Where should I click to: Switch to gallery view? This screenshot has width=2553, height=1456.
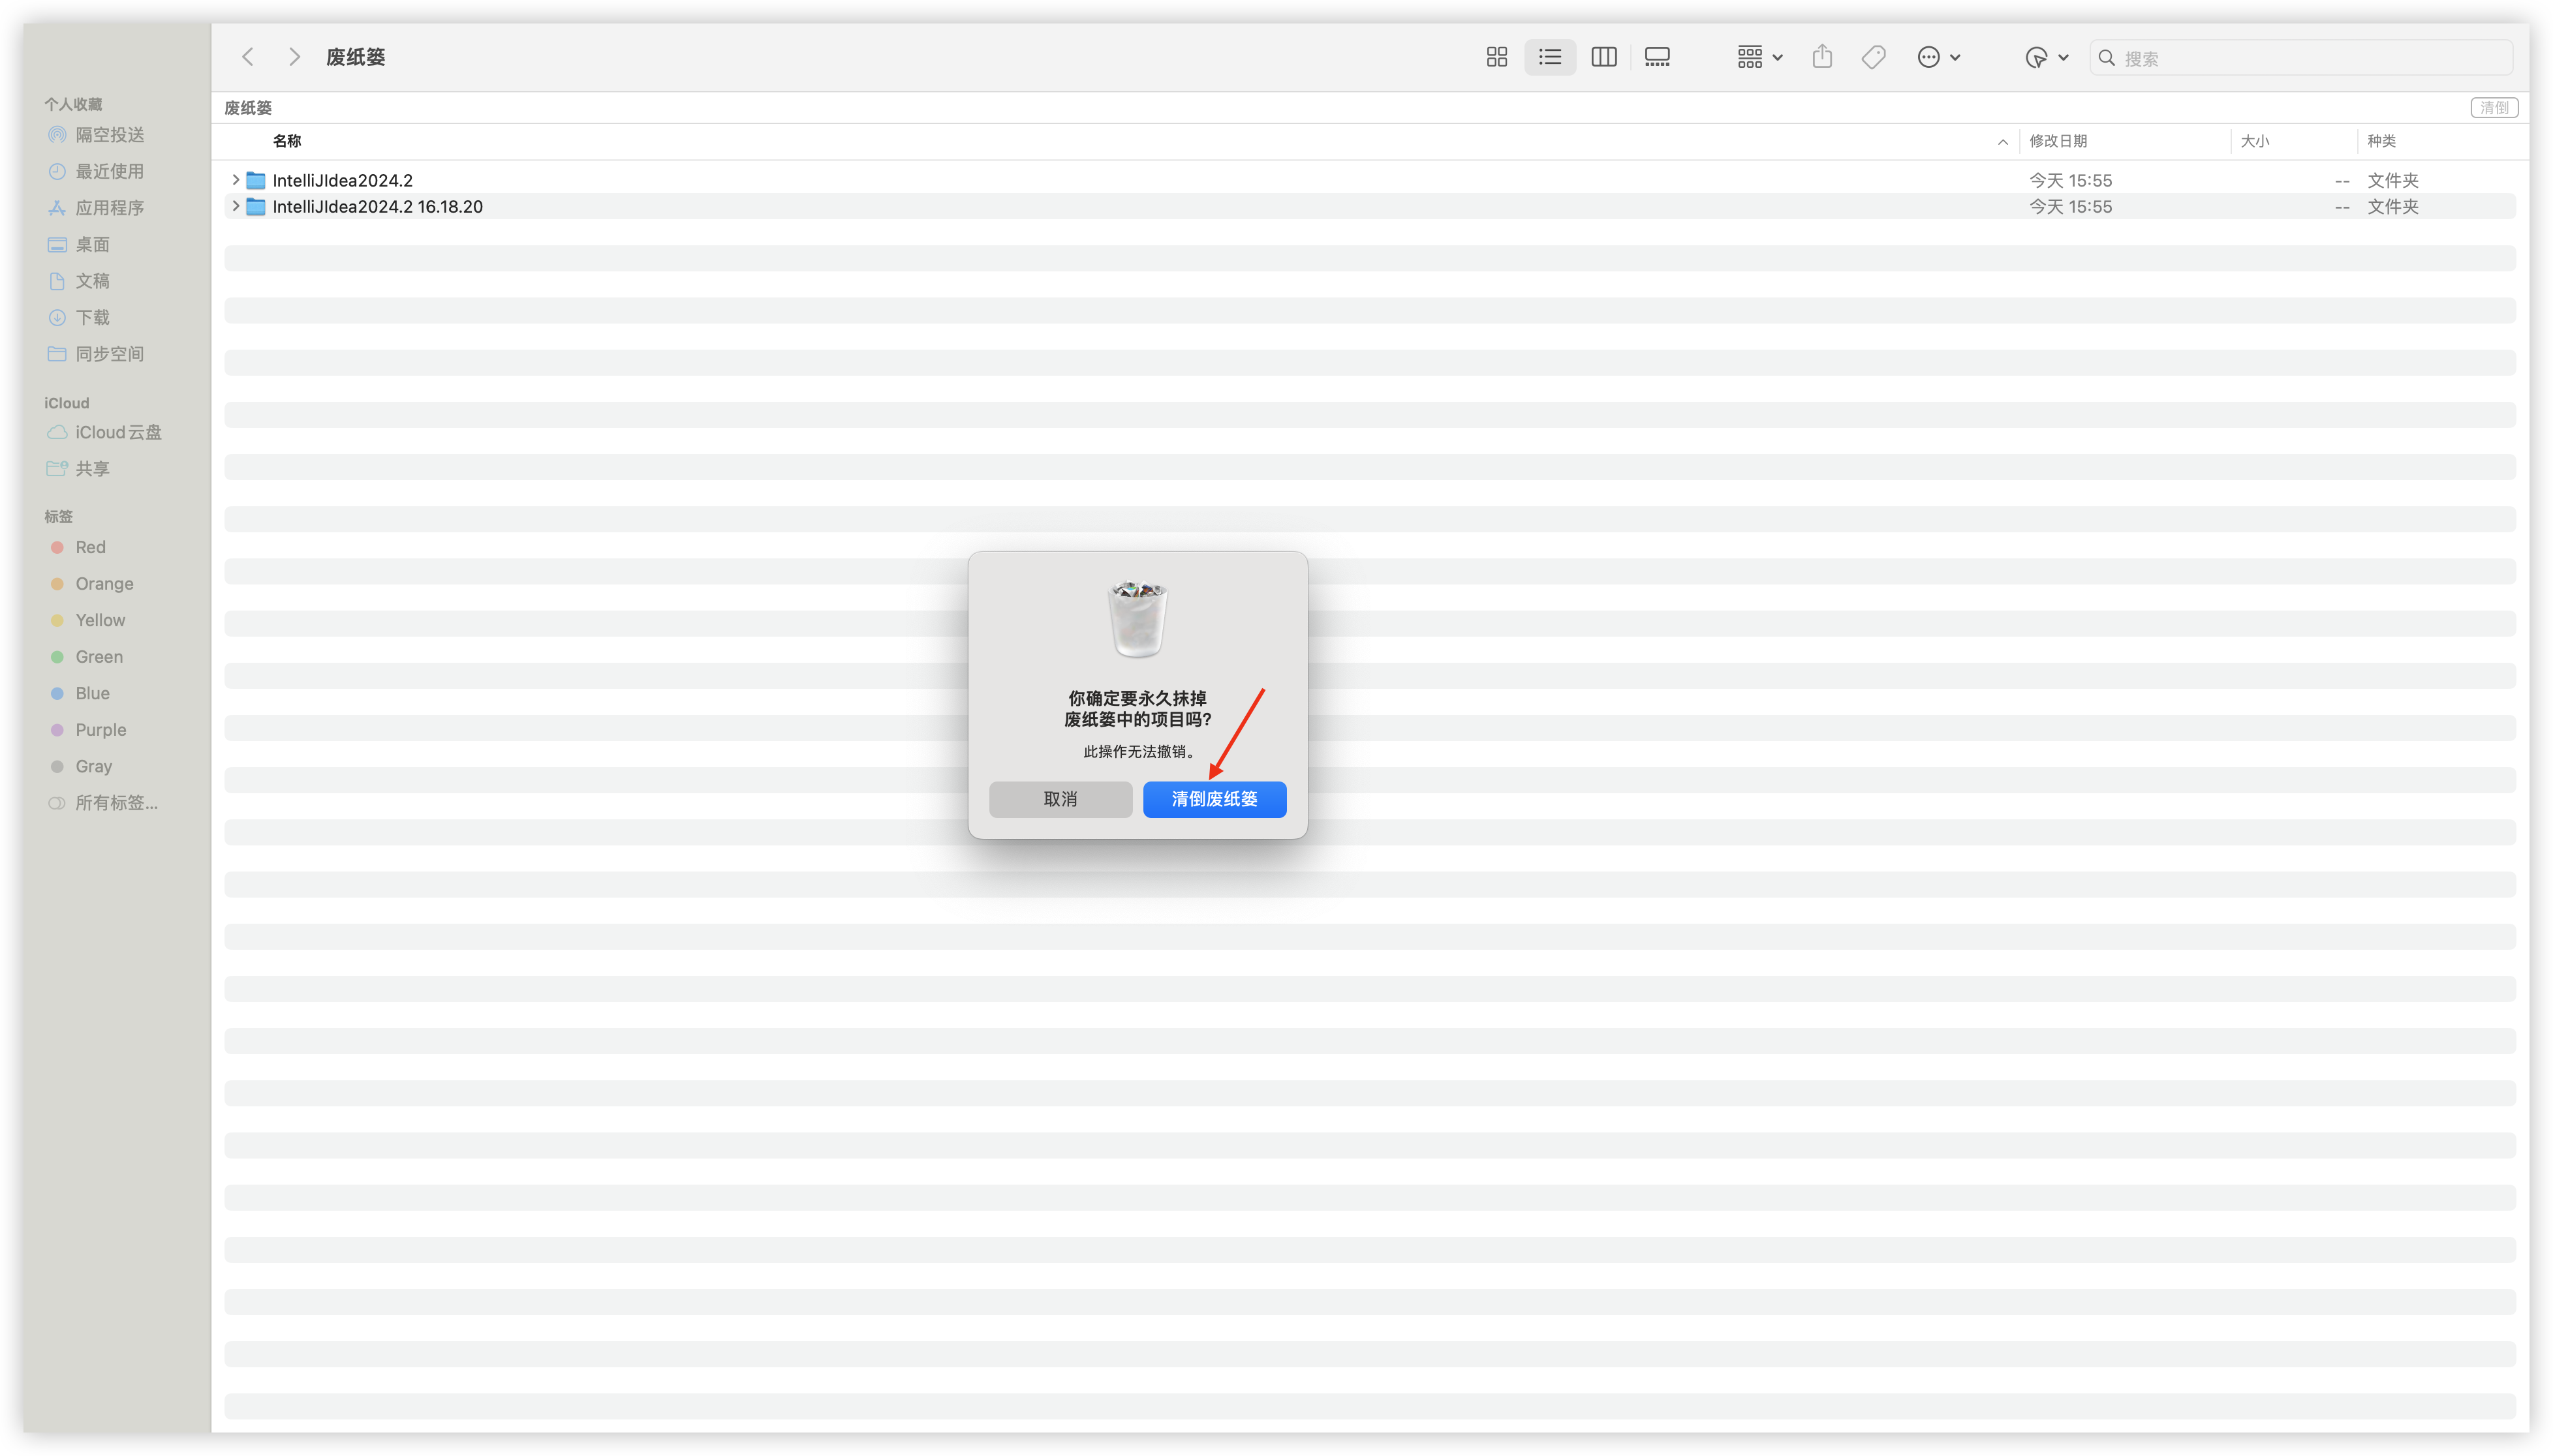click(x=1657, y=57)
